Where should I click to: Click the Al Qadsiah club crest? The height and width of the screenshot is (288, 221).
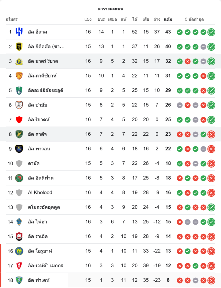[x=19, y=76]
